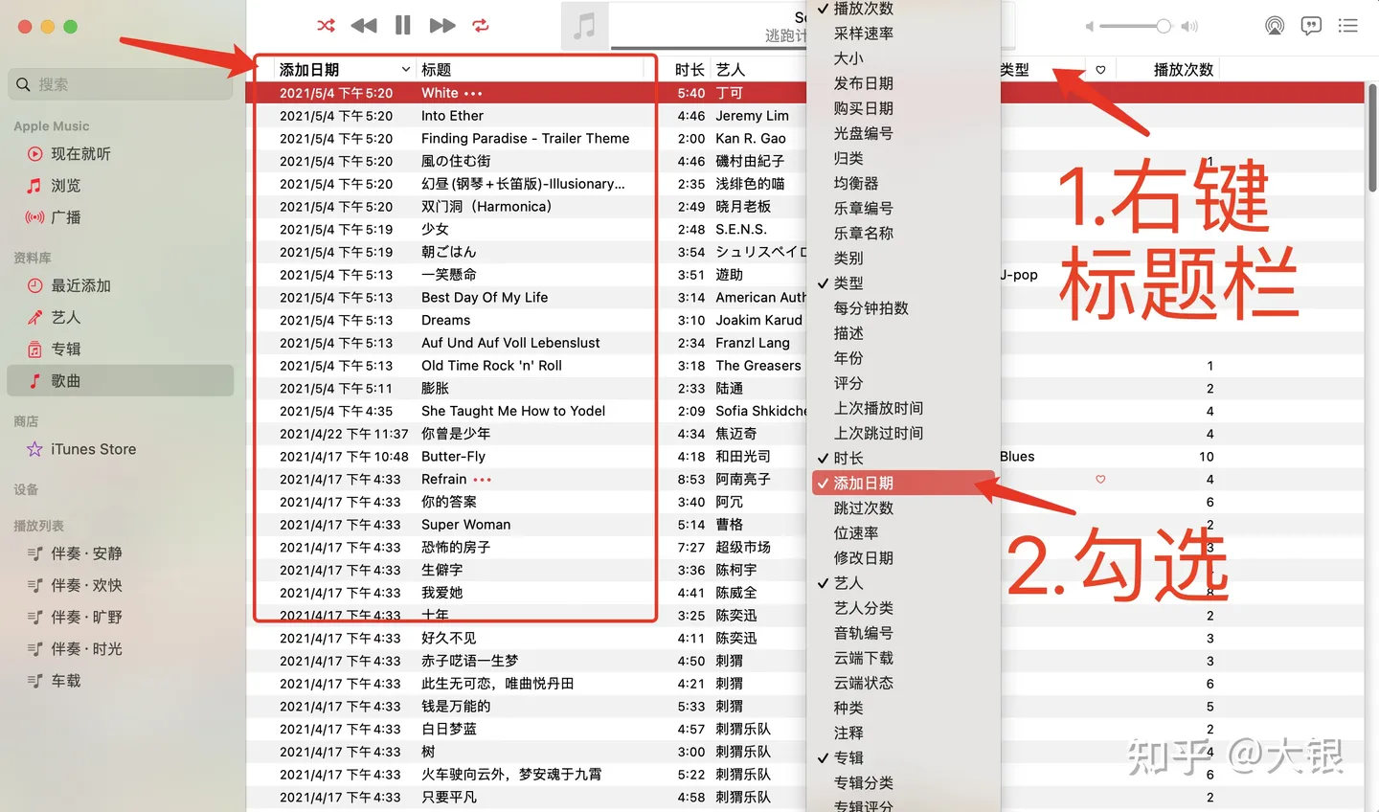Uncheck the 添加日期 column option

click(x=905, y=484)
